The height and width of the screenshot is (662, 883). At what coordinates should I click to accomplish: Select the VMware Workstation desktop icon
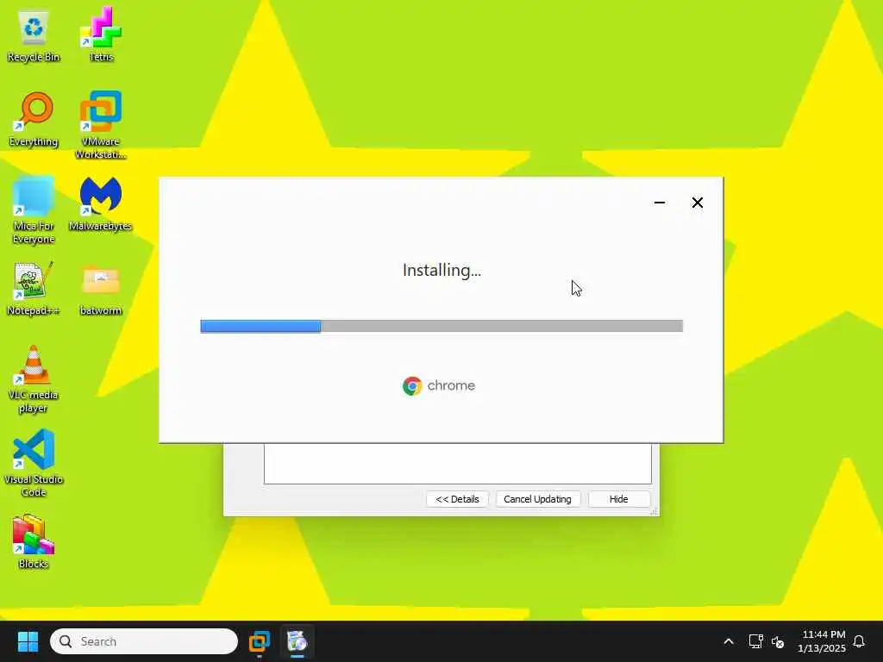(x=101, y=125)
